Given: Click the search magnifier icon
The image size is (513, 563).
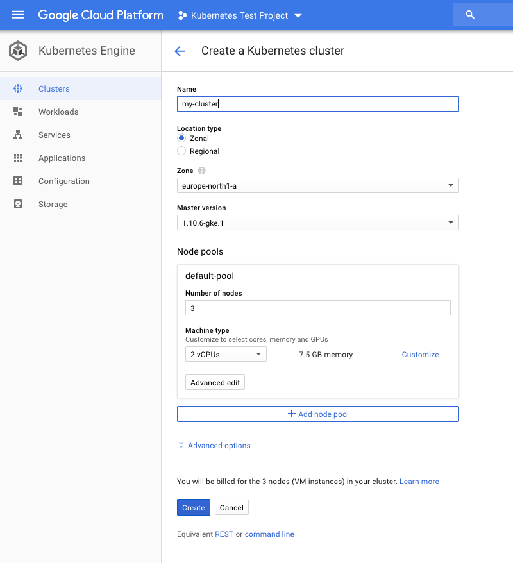Looking at the screenshot, I should 470,15.
